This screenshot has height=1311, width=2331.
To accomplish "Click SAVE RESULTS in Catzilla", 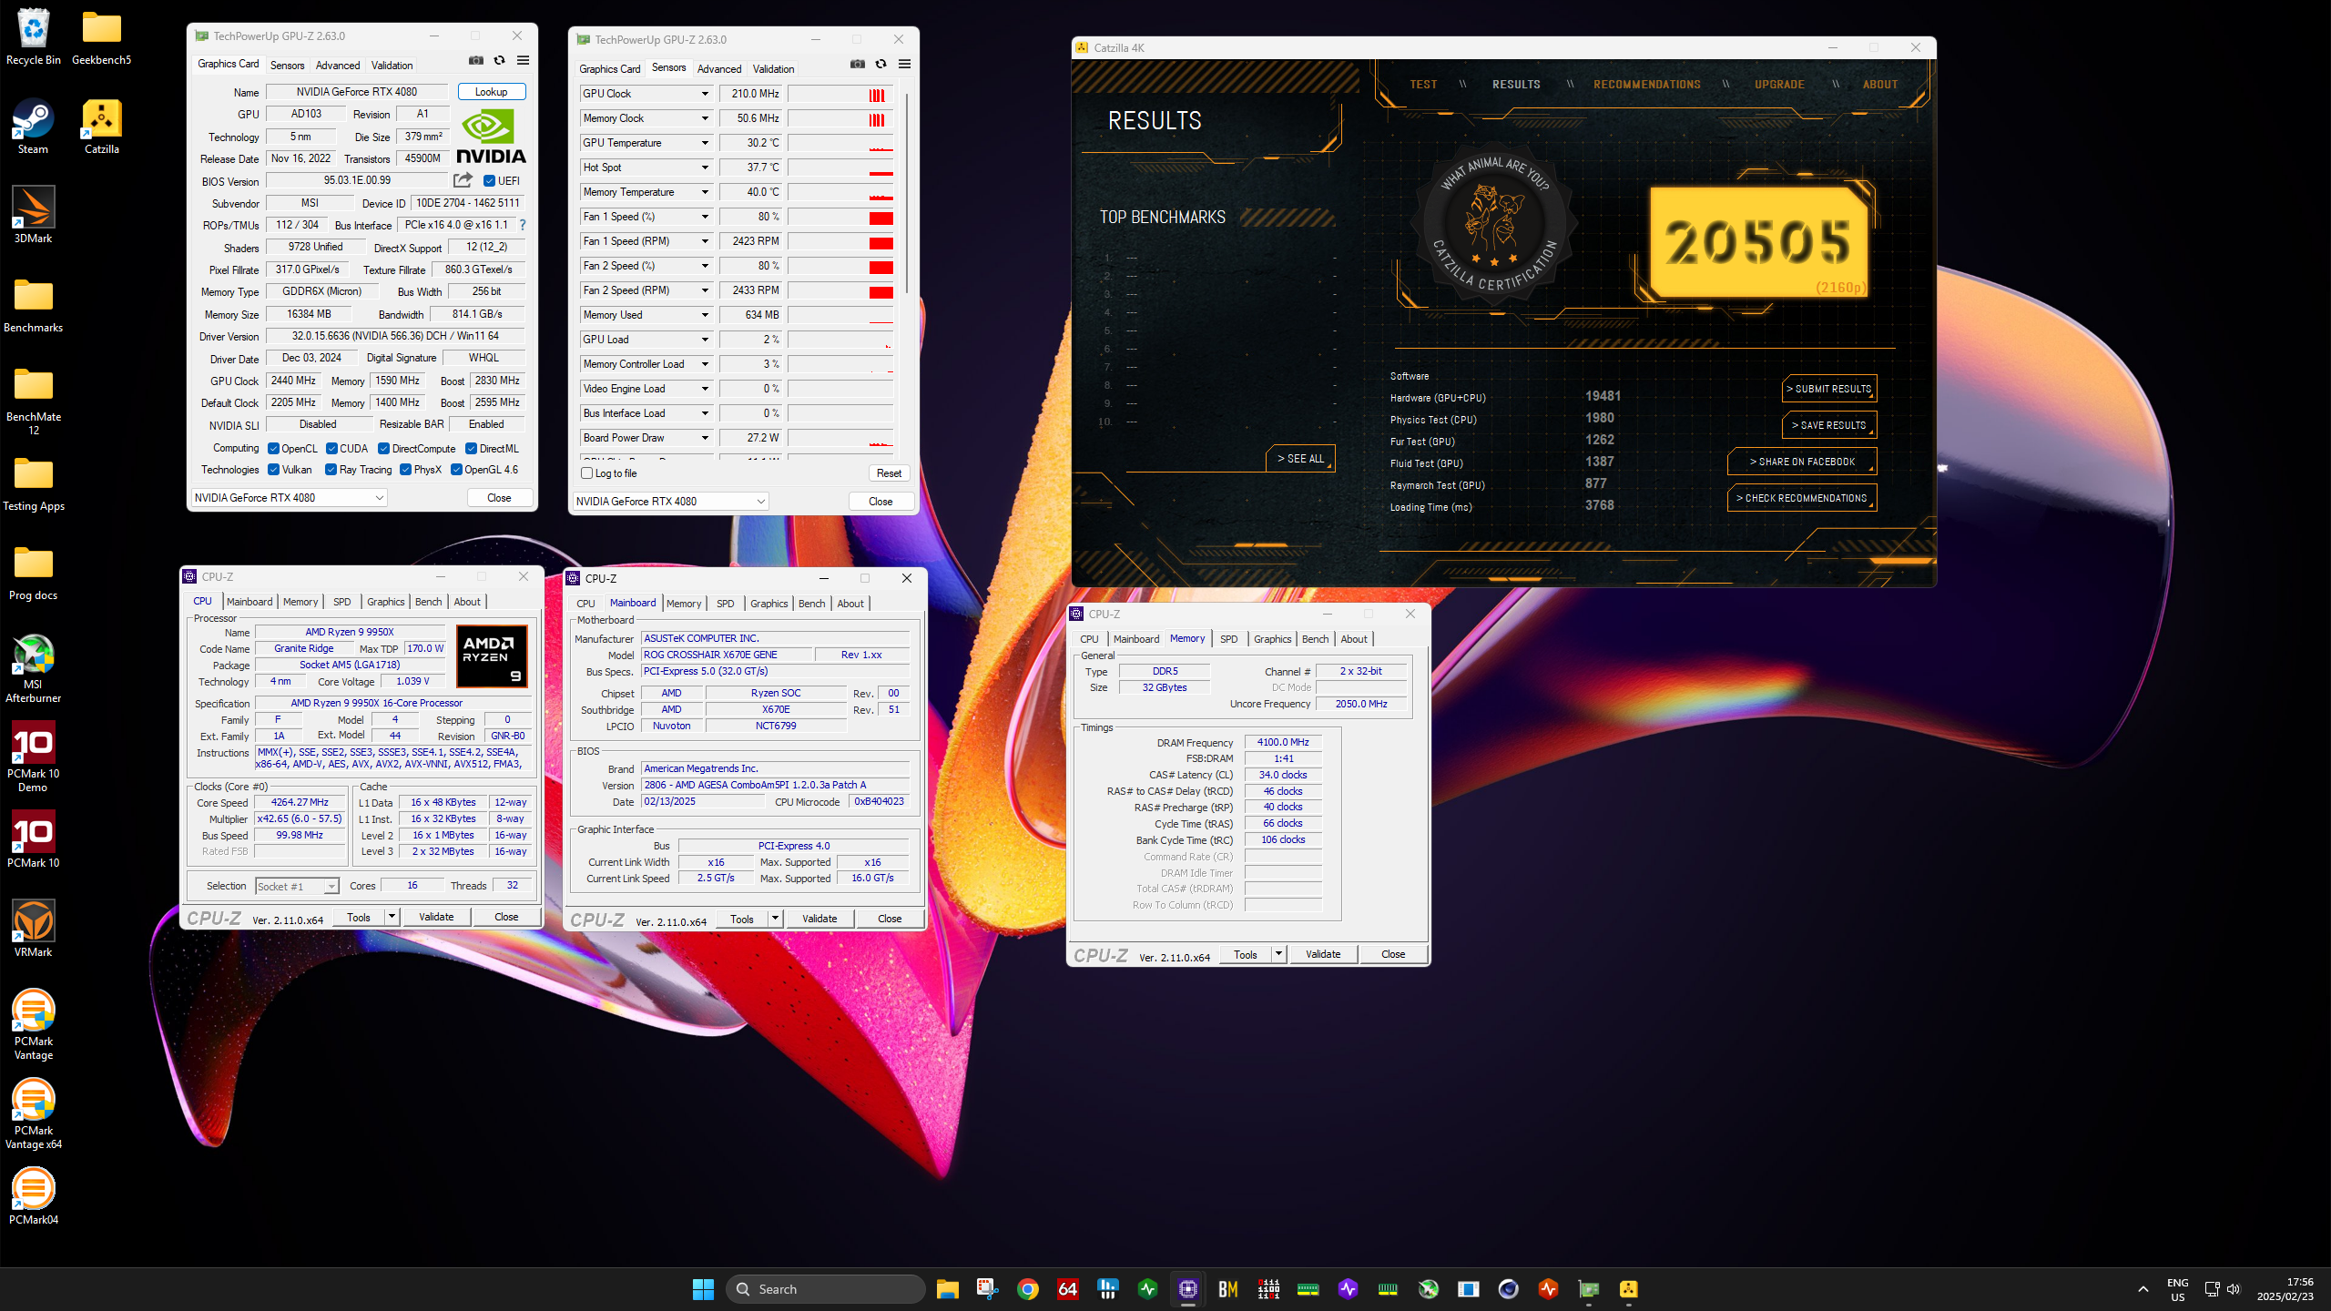I will [x=1828, y=425].
